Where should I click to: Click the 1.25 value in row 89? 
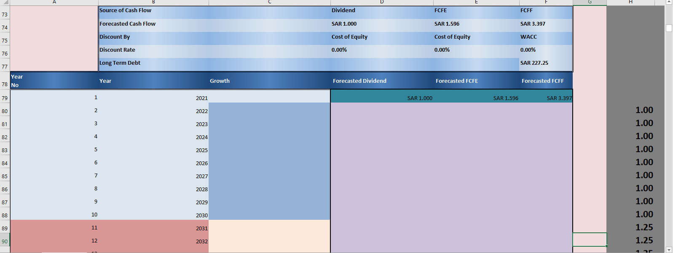coord(630,227)
